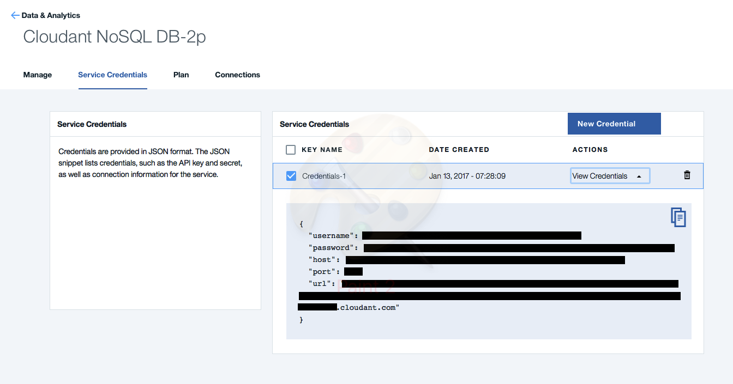Click the Jan 13, 2017 - 07:28:09 date
Image resolution: width=733 pixels, height=384 pixels.
tap(467, 176)
